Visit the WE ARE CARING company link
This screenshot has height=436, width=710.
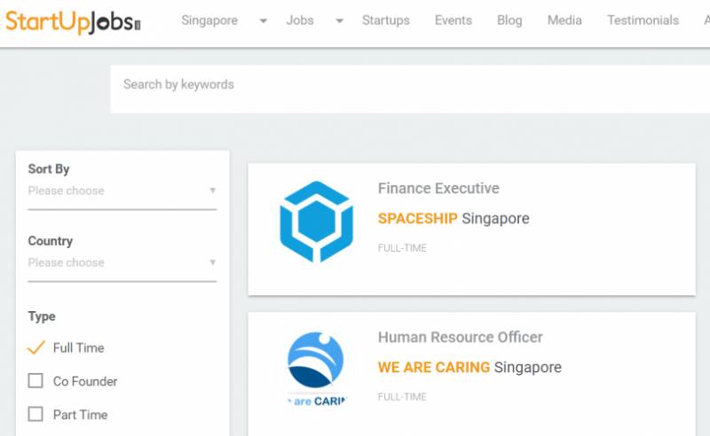click(x=433, y=367)
